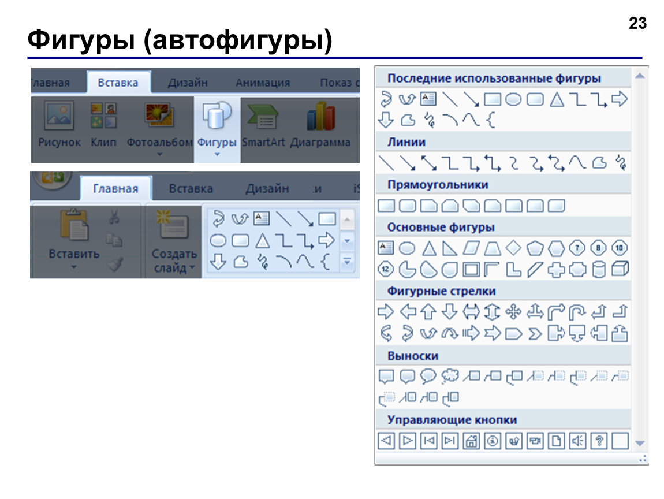Viewport: 664px width, 499px height.
Task: Insert the Forward action button
Action: pos(408,441)
